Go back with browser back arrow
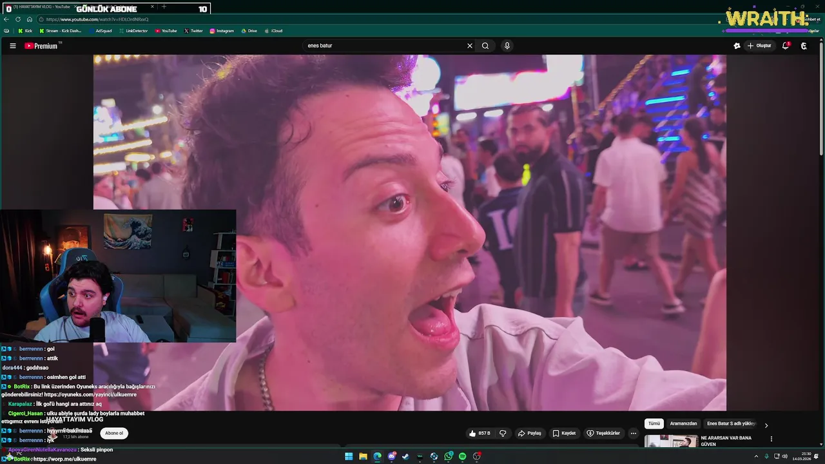Image resolution: width=825 pixels, height=464 pixels. tap(6, 19)
